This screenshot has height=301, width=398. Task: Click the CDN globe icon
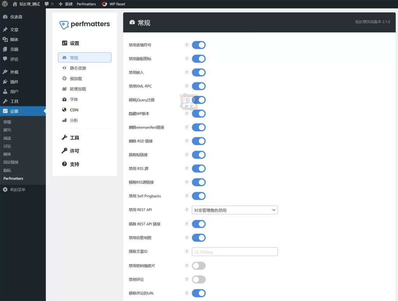[x=64, y=110]
